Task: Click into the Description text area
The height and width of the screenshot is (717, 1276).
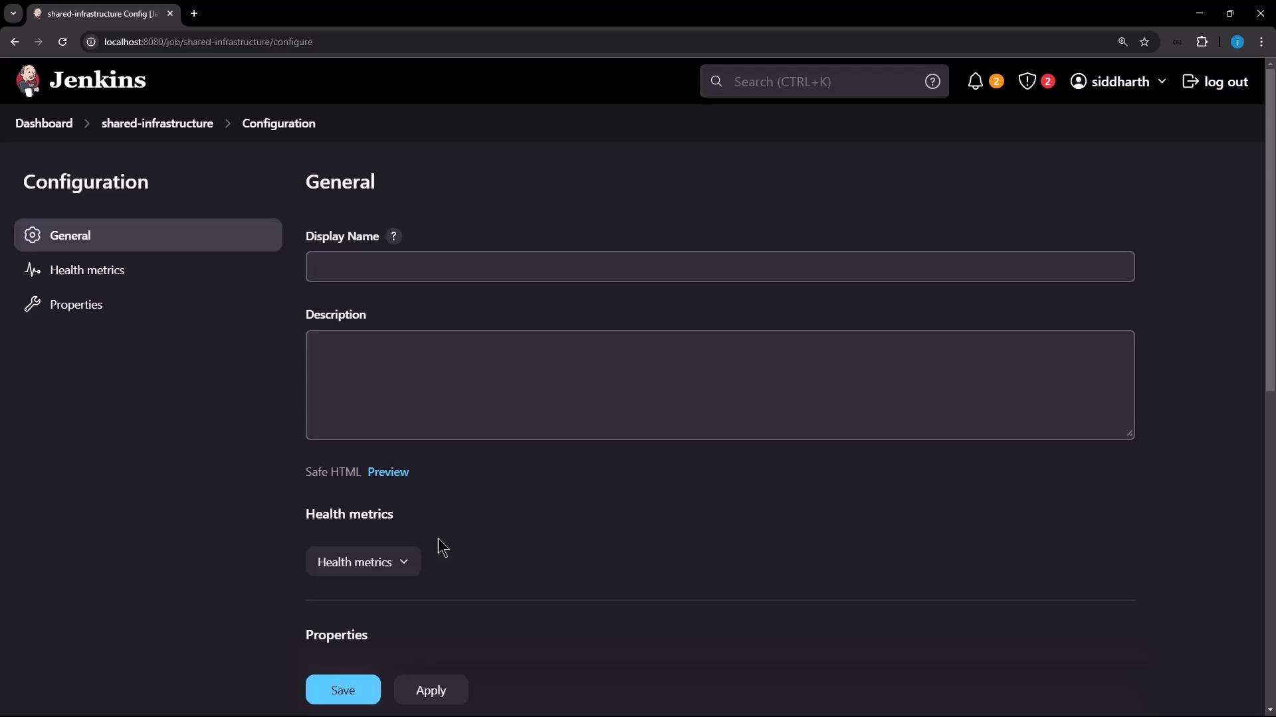Action: [x=720, y=385]
